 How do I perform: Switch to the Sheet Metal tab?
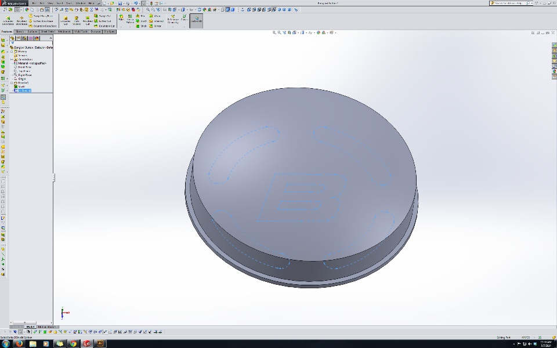coord(48,31)
